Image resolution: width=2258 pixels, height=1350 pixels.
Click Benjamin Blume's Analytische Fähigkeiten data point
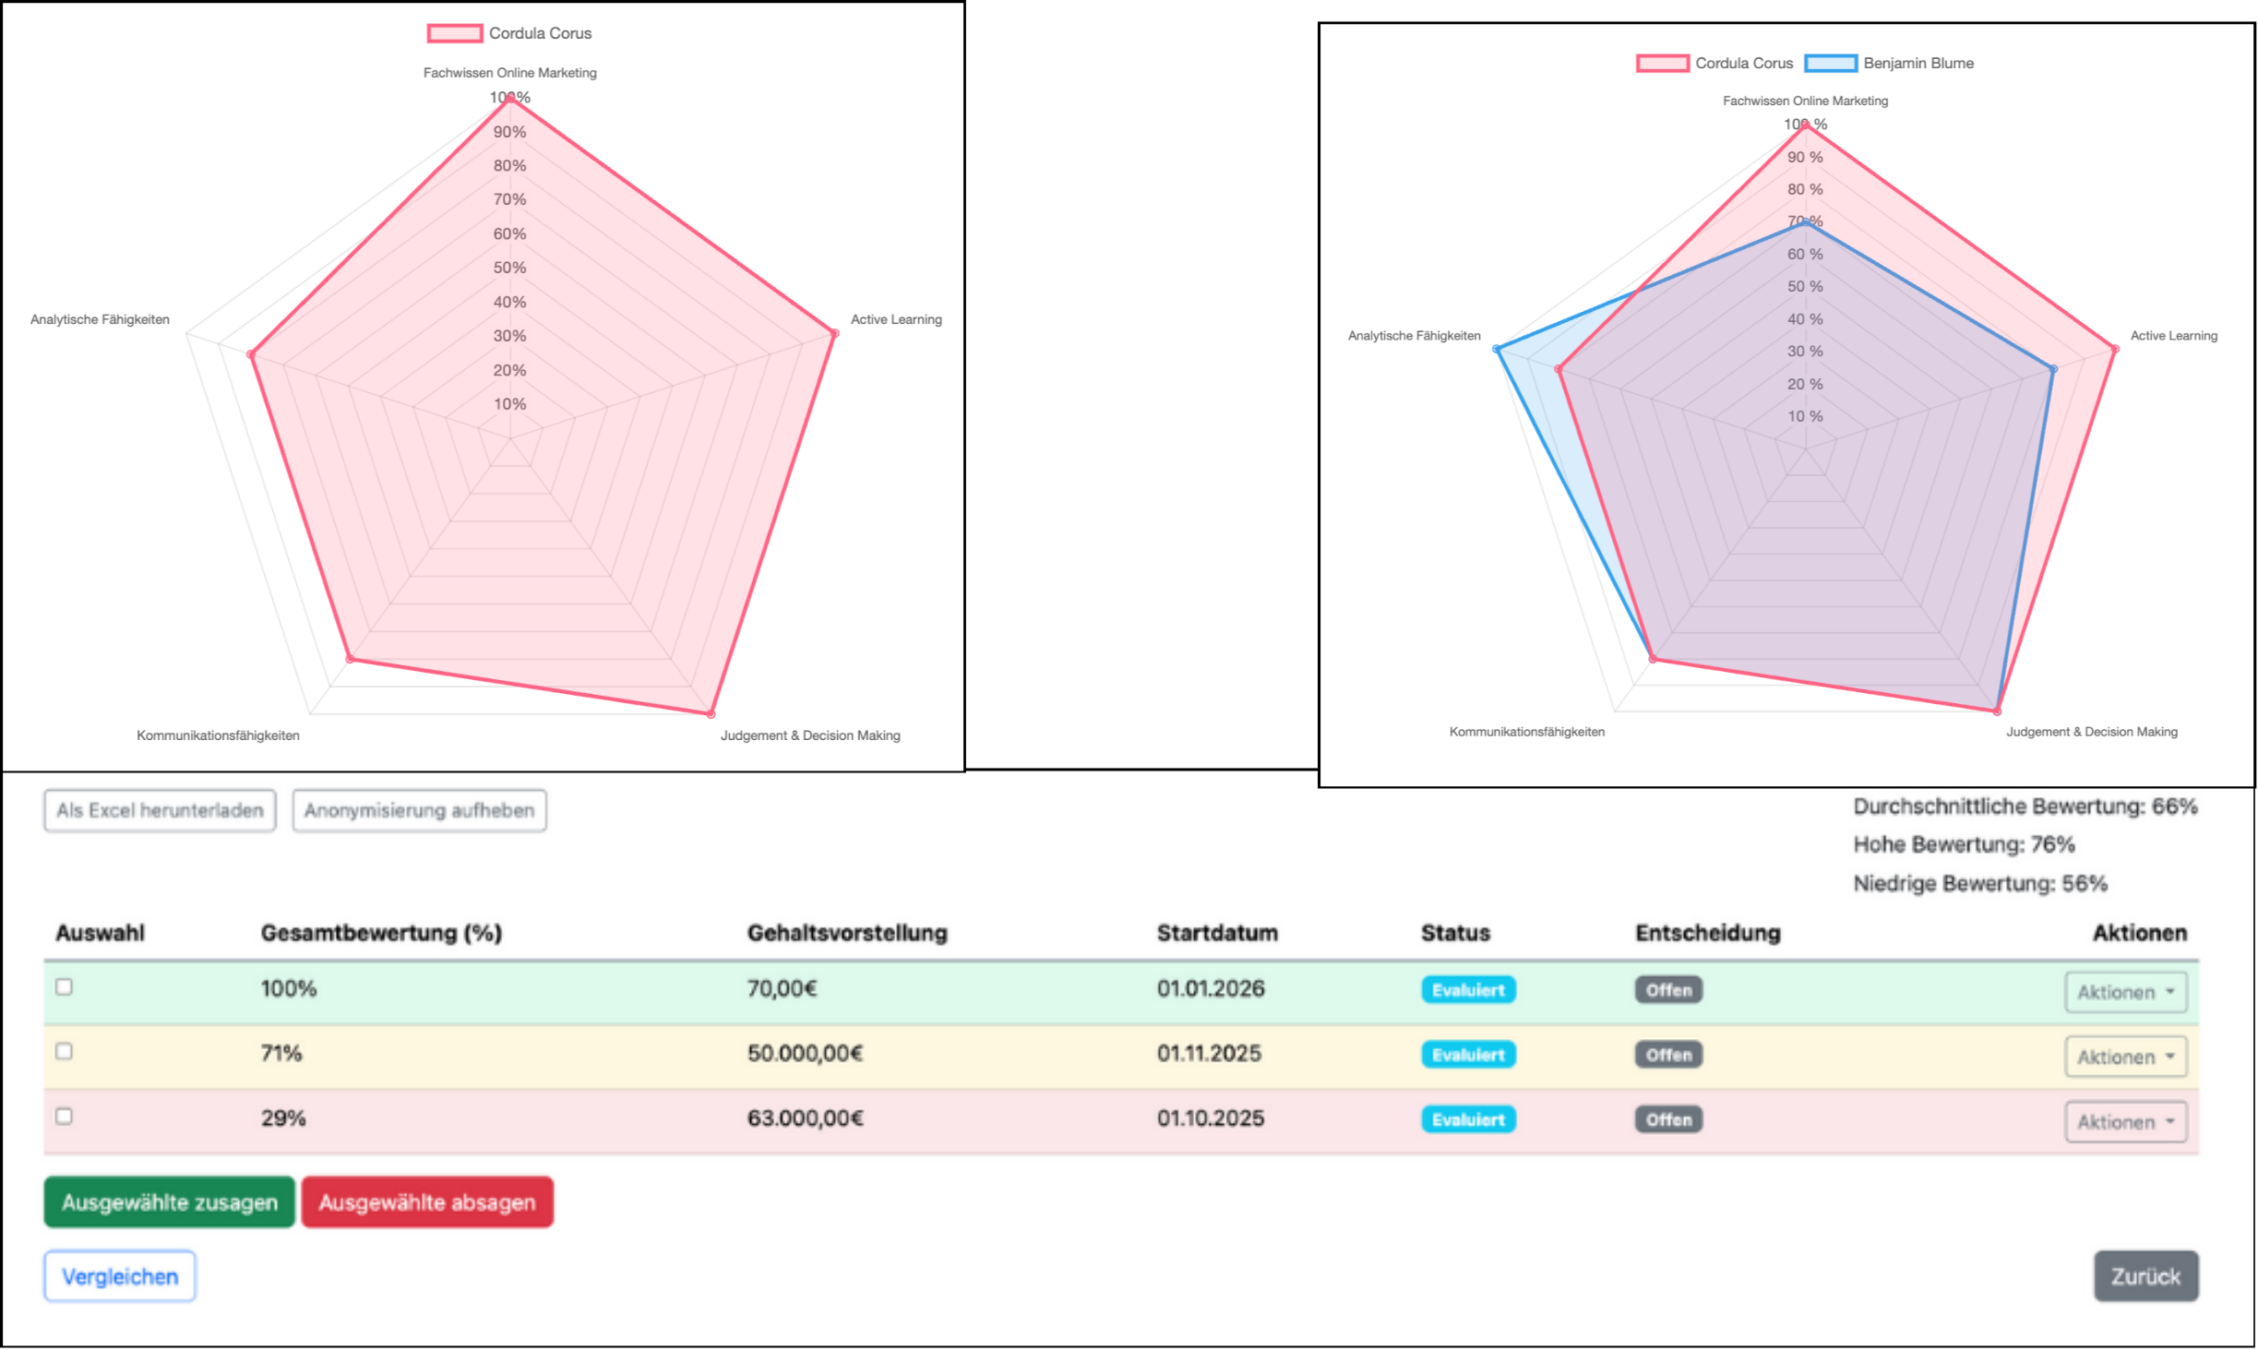point(1497,349)
